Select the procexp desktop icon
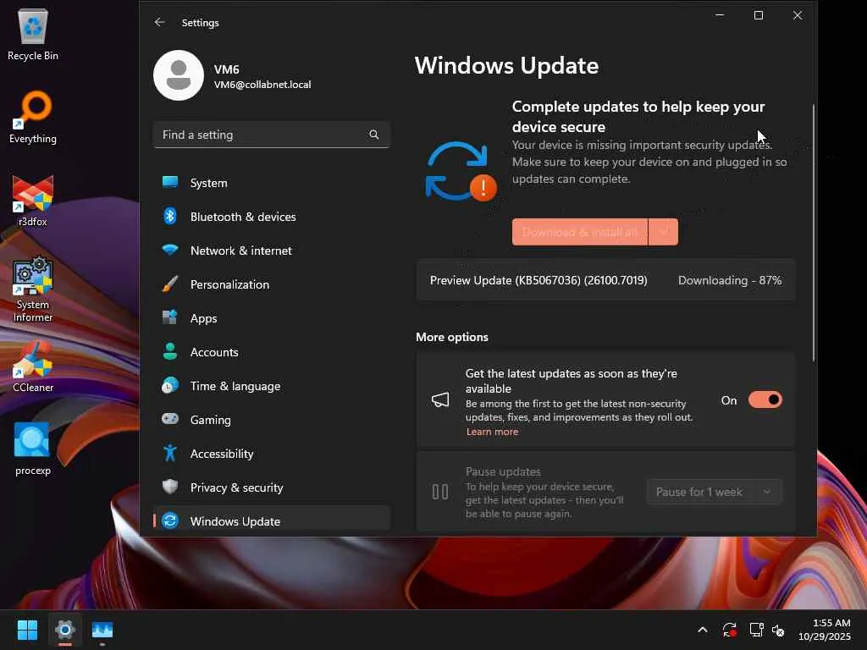 pos(33,449)
